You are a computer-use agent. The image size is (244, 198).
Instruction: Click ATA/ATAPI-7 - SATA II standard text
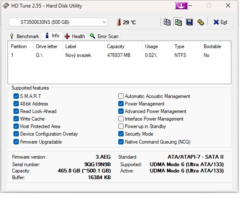[x=196, y=157]
